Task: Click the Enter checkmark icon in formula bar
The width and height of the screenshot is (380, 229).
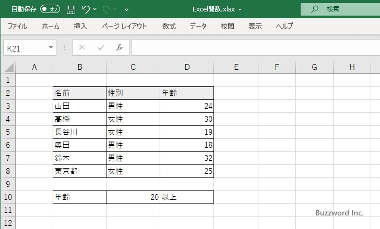Action: tap(101, 47)
